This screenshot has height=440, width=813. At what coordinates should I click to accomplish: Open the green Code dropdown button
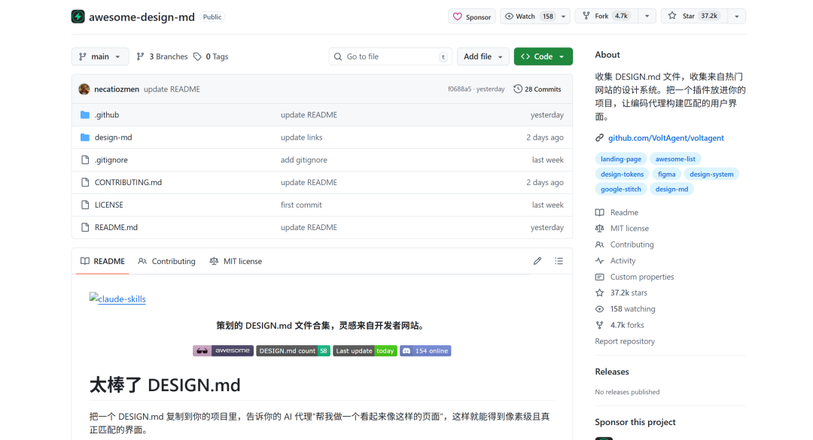(543, 56)
